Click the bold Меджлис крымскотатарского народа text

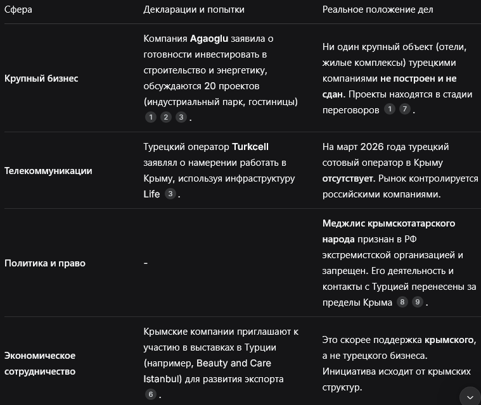coord(388,232)
